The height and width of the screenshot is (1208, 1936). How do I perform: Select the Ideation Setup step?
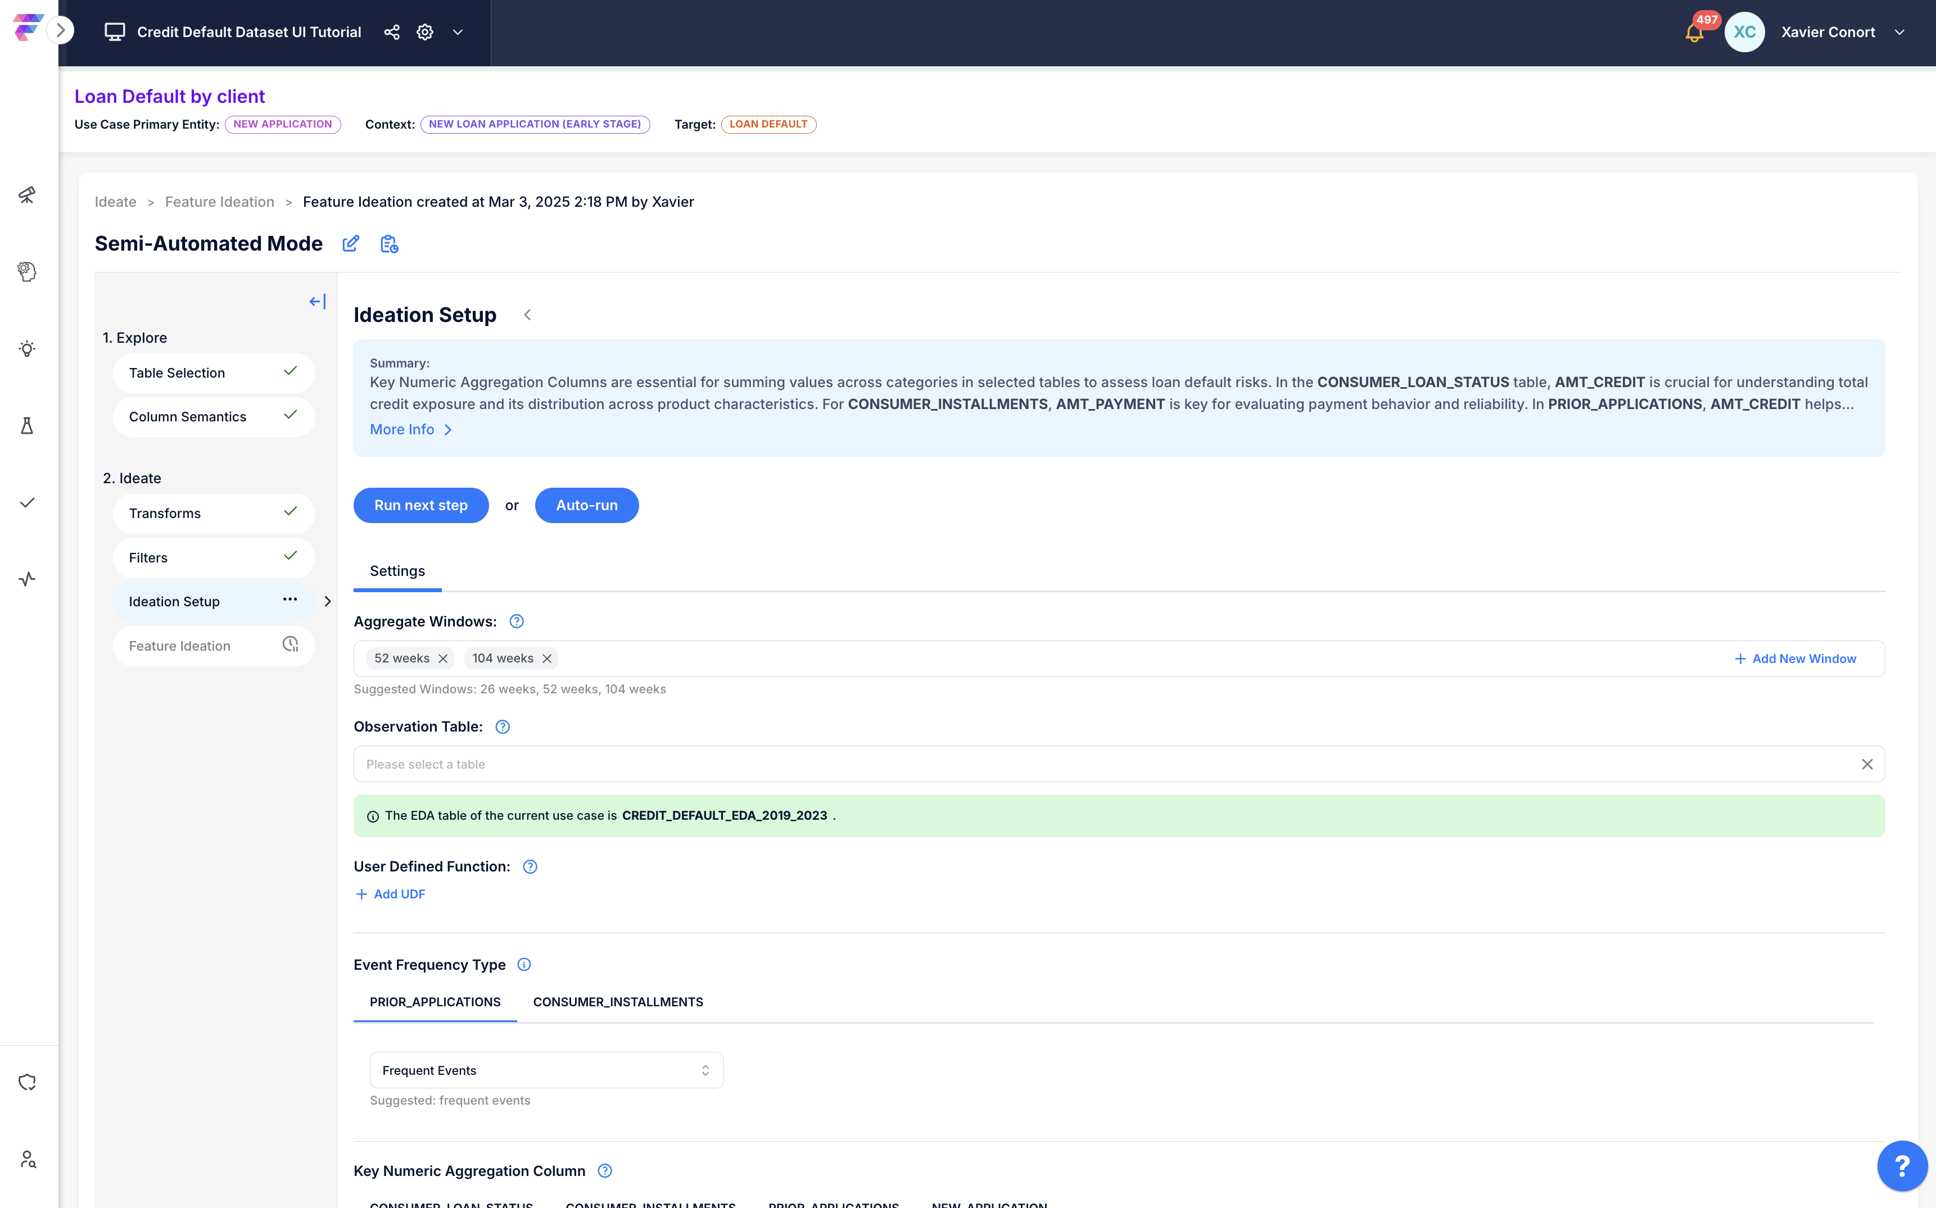click(x=214, y=602)
